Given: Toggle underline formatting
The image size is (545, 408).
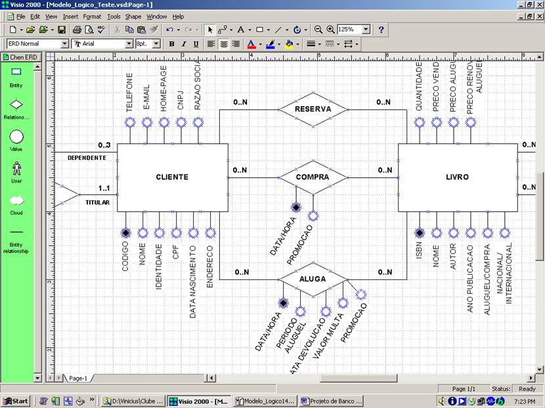Looking at the screenshot, I should tap(194, 44).
